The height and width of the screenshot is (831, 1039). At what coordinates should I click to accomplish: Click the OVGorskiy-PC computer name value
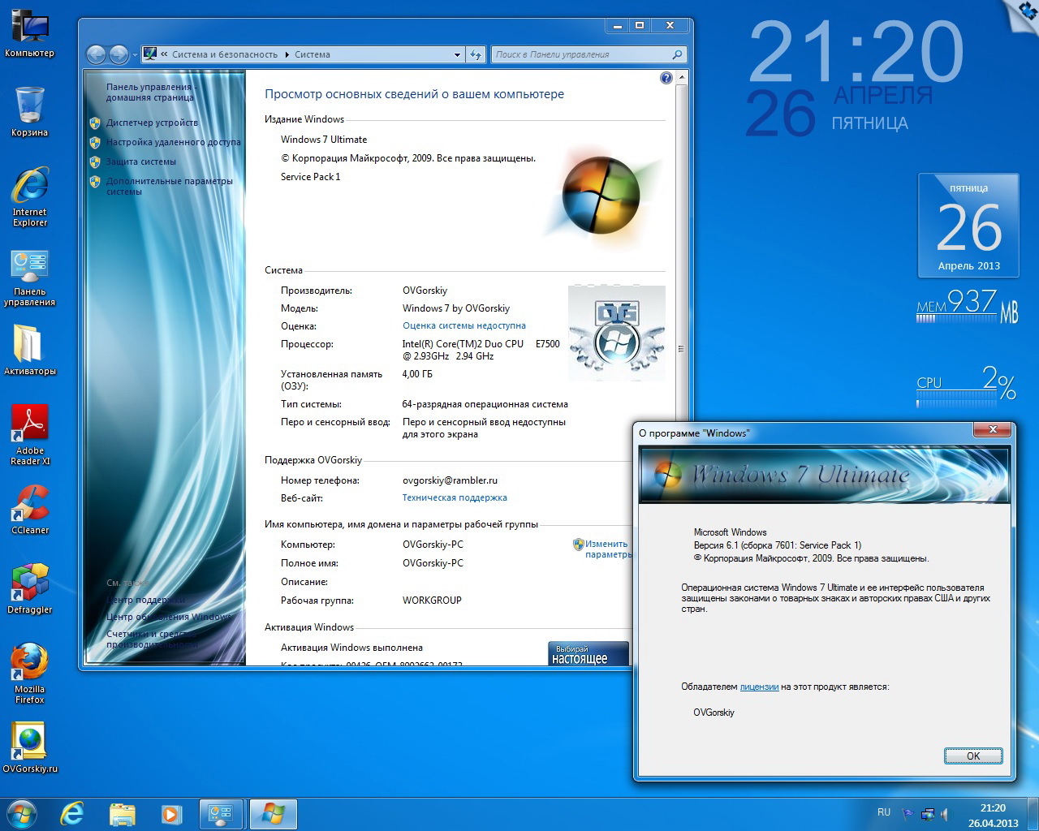(433, 545)
